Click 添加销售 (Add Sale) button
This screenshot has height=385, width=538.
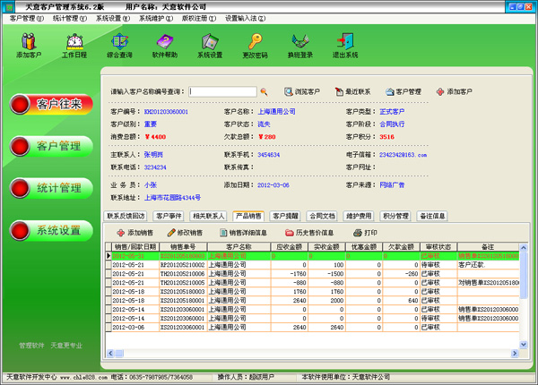(x=134, y=232)
